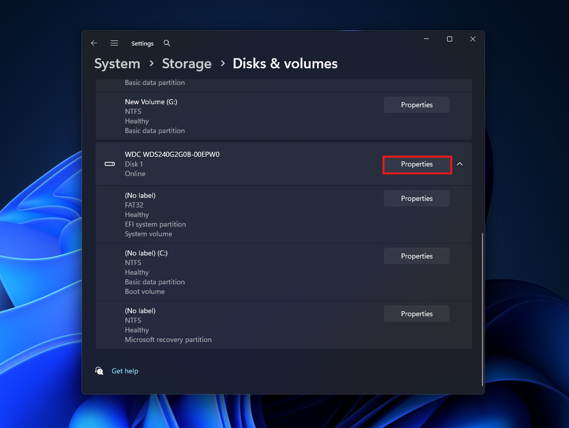Click the search icon in Settings
Screen dimensions: 569x428
[167, 43]
